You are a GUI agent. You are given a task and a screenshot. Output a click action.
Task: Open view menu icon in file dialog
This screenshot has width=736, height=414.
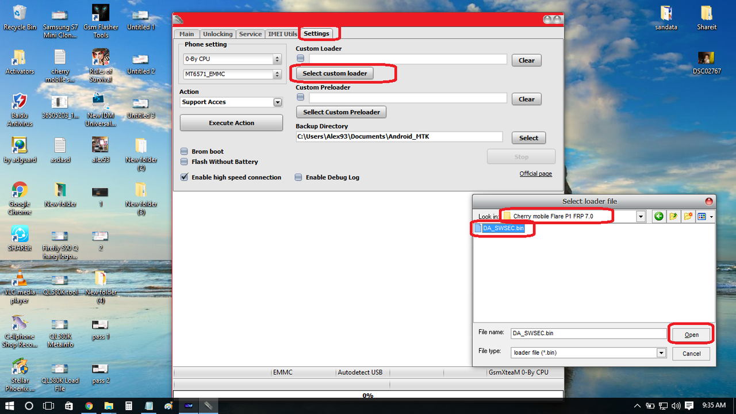coord(701,216)
